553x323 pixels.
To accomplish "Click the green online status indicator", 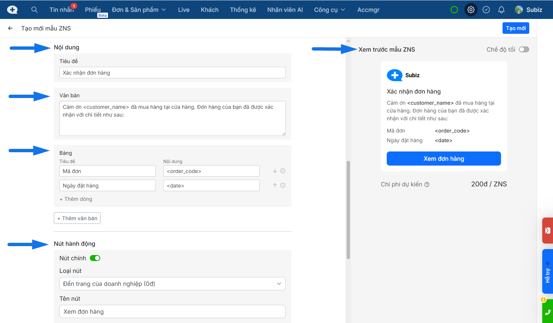I will (454, 10).
